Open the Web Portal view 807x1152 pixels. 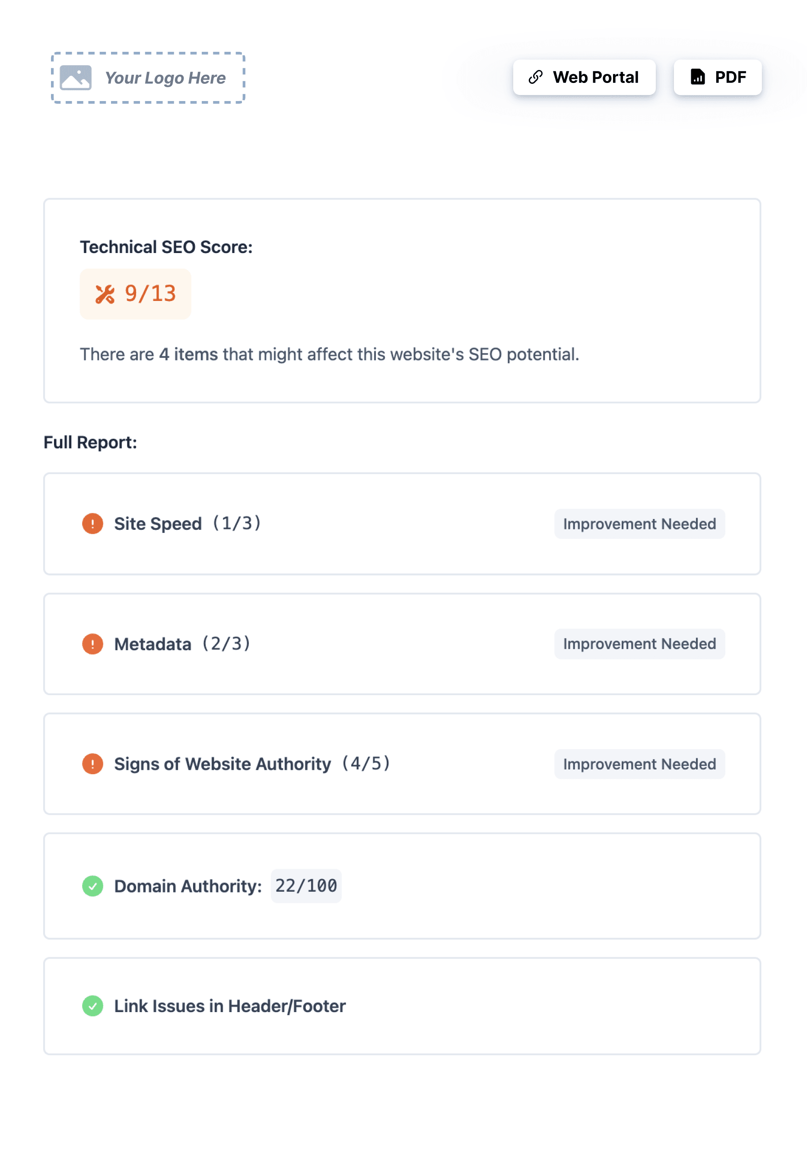[584, 77]
